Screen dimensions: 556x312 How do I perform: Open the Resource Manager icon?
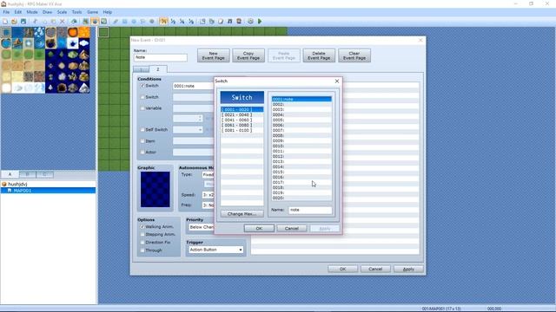coord(212,22)
